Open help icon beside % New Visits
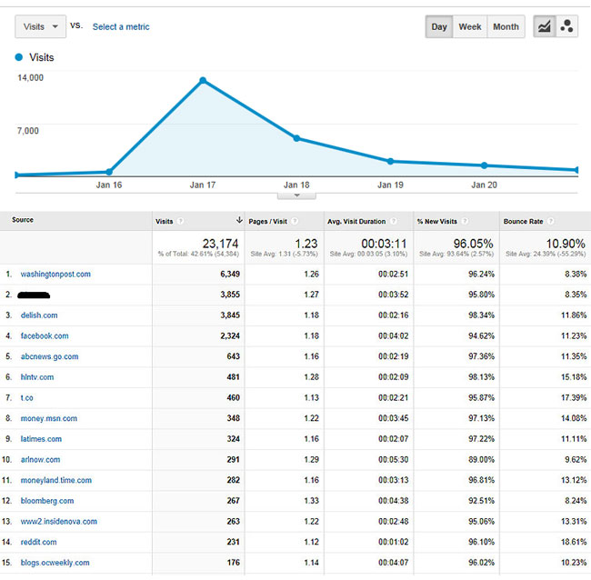Viewport: 591px width, 580px height. coord(465,221)
